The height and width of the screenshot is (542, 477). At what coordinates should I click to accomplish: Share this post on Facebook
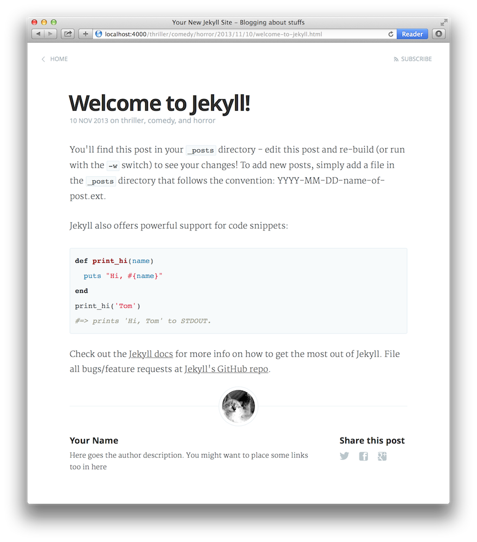click(363, 456)
